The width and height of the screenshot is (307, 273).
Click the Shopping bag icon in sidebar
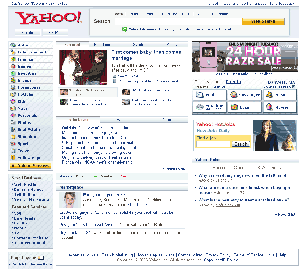point(13,137)
